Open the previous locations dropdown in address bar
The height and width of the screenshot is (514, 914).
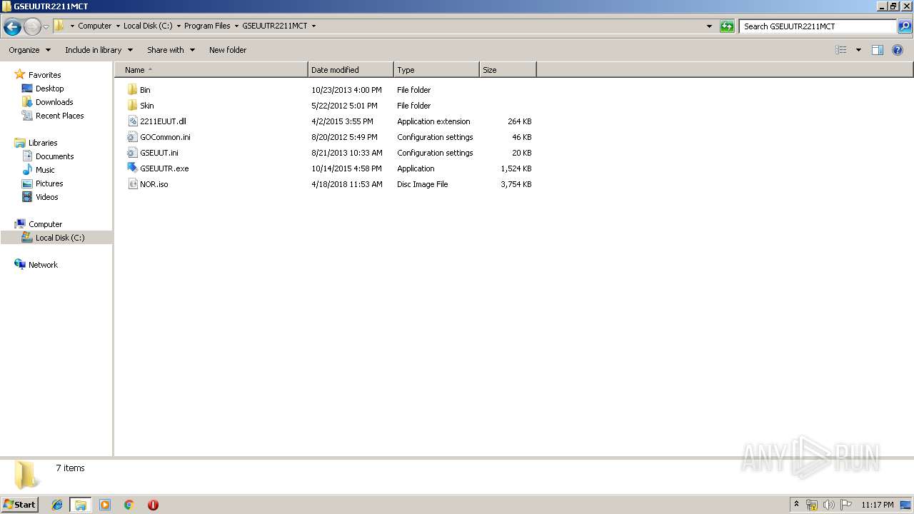click(709, 26)
